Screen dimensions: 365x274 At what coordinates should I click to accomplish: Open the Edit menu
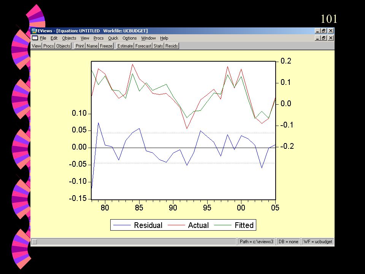pos(54,38)
